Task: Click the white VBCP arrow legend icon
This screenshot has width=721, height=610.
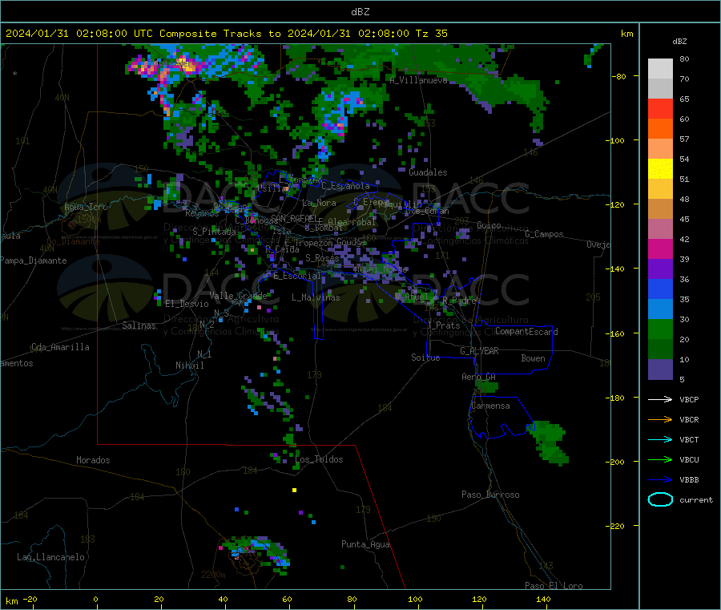Action: pyautogui.click(x=660, y=399)
